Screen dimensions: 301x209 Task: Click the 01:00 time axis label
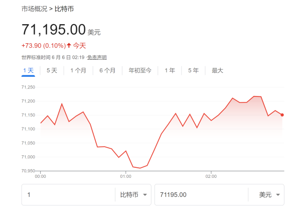[x=126, y=176]
